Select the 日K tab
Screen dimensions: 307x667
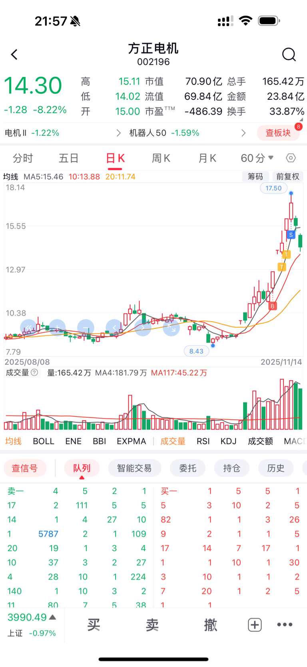[x=115, y=158]
